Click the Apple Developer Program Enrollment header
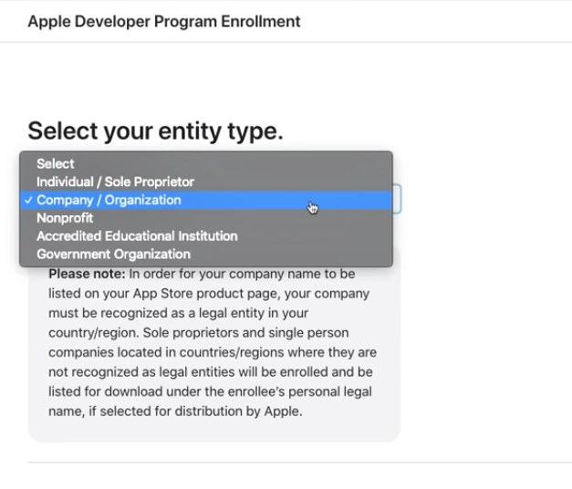The image size is (572, 489). coord(164,21)
